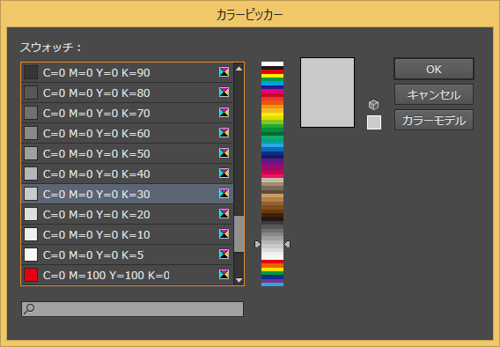This screenshot has width=500, height=347.
Task: Confirm with the OK button
Action: tap(434, 69)
